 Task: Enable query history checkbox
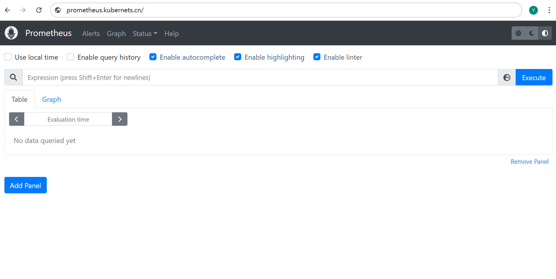pyautogui.click(x=70, y=57)
